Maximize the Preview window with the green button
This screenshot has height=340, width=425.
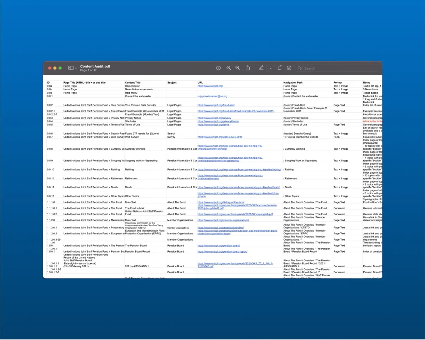pyautogui.click(x=60, y=68)
